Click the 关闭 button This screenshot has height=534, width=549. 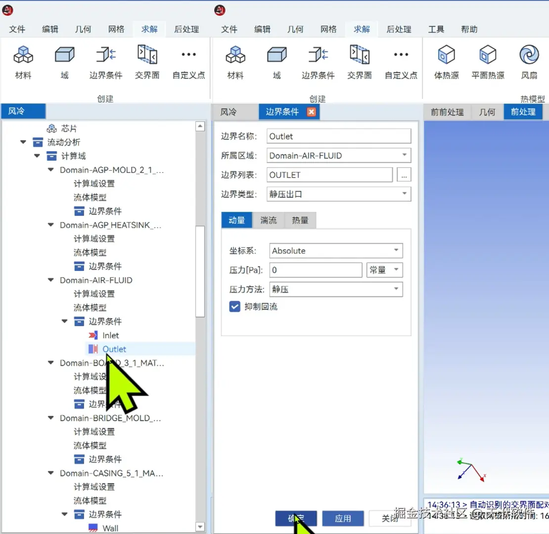[x=390, y=518]
